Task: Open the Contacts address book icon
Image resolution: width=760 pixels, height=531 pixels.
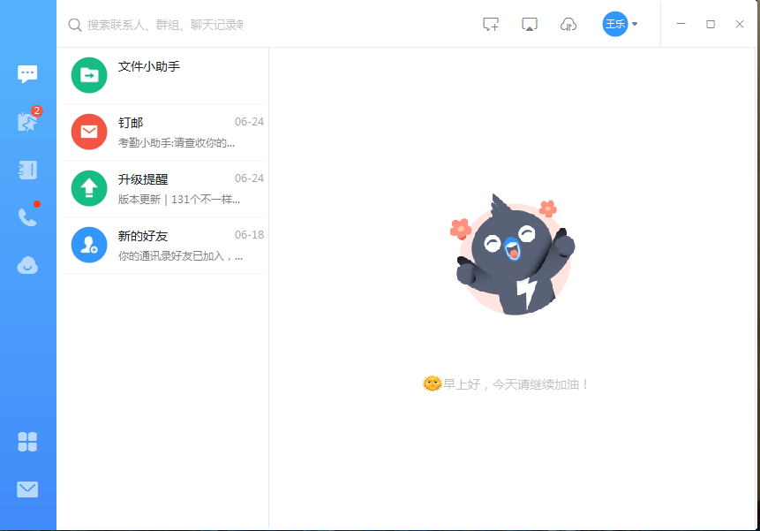Action: click(x=27, y=170)
